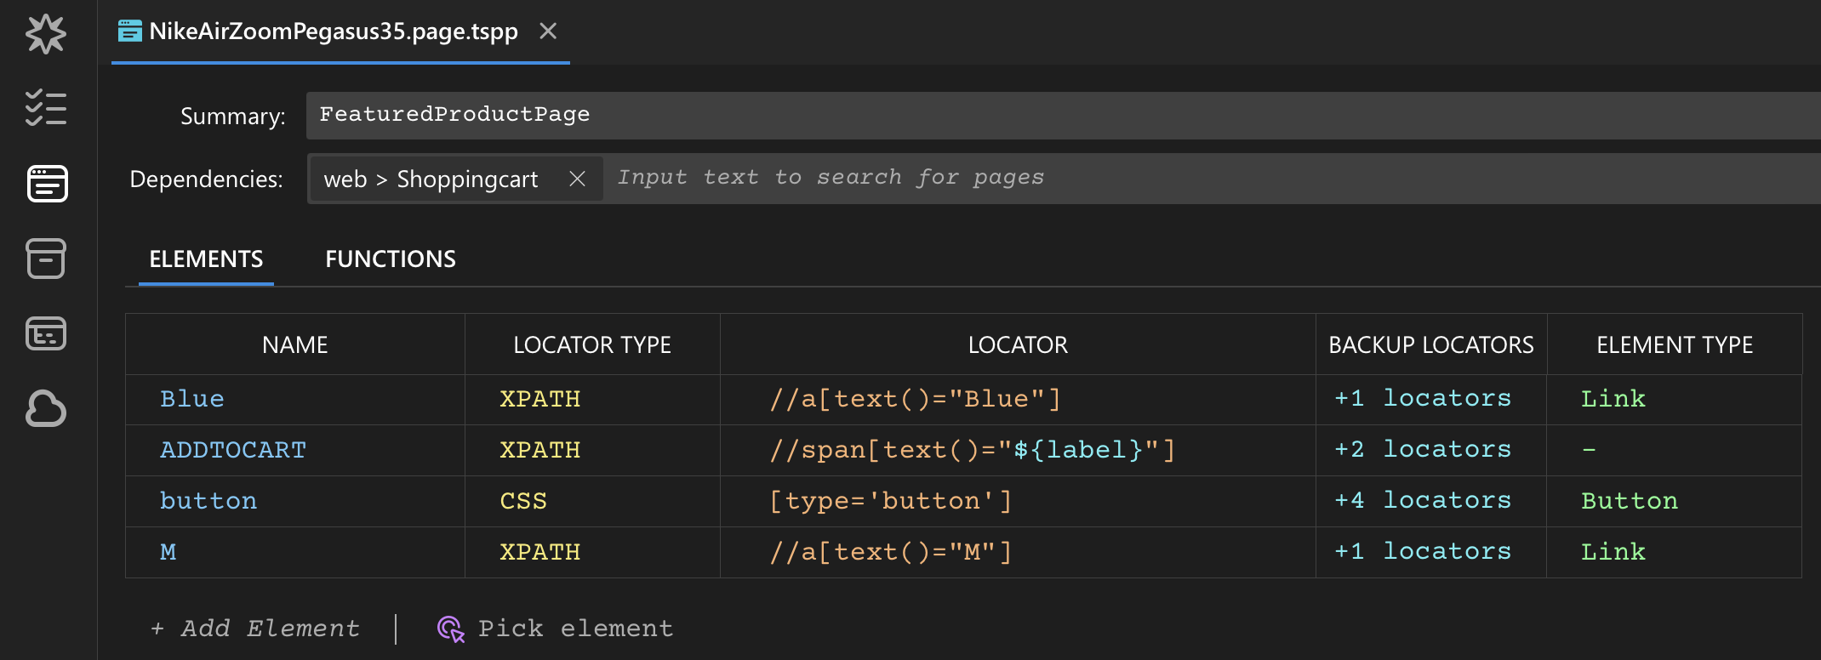Open +1 locators for the Blue row

click(1423, 398)
